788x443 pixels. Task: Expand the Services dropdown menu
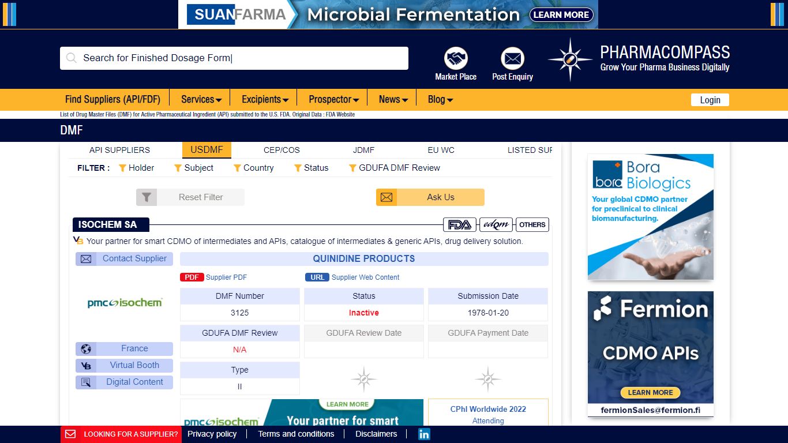(201, 99)
